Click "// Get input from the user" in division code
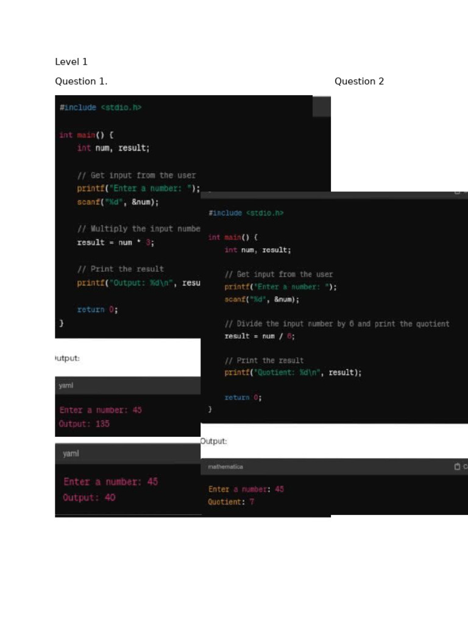The height and width of the screenshot is (624, 468). click(278, 274)
